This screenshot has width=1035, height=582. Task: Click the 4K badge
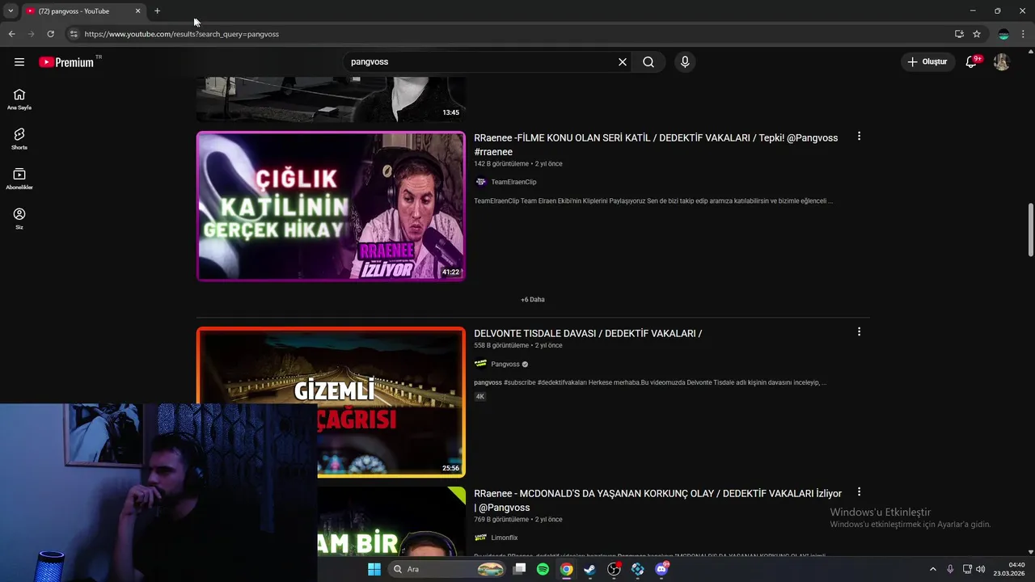479,397
